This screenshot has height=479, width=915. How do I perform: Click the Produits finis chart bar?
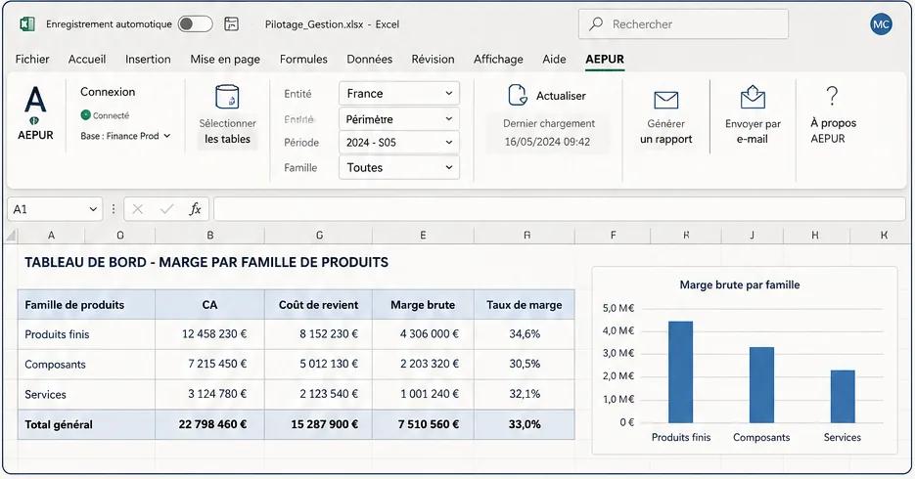(x=680, y=371)
